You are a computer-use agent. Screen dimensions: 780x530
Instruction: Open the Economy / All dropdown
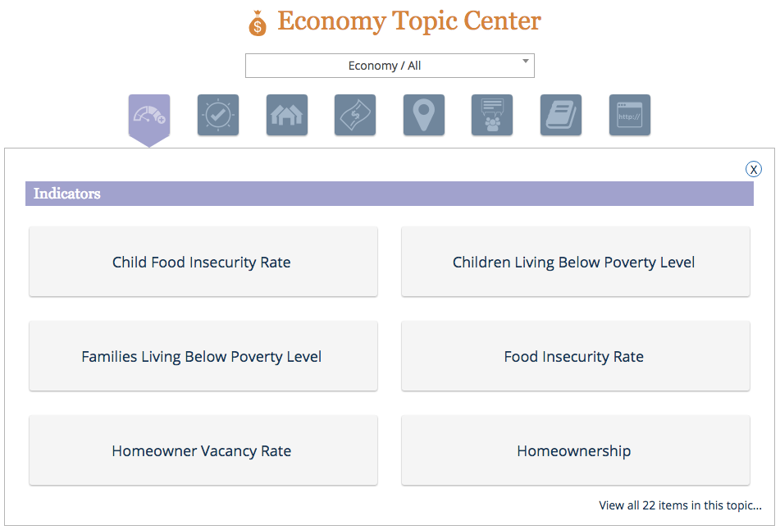pyautogui.click(x=390, y=66)
